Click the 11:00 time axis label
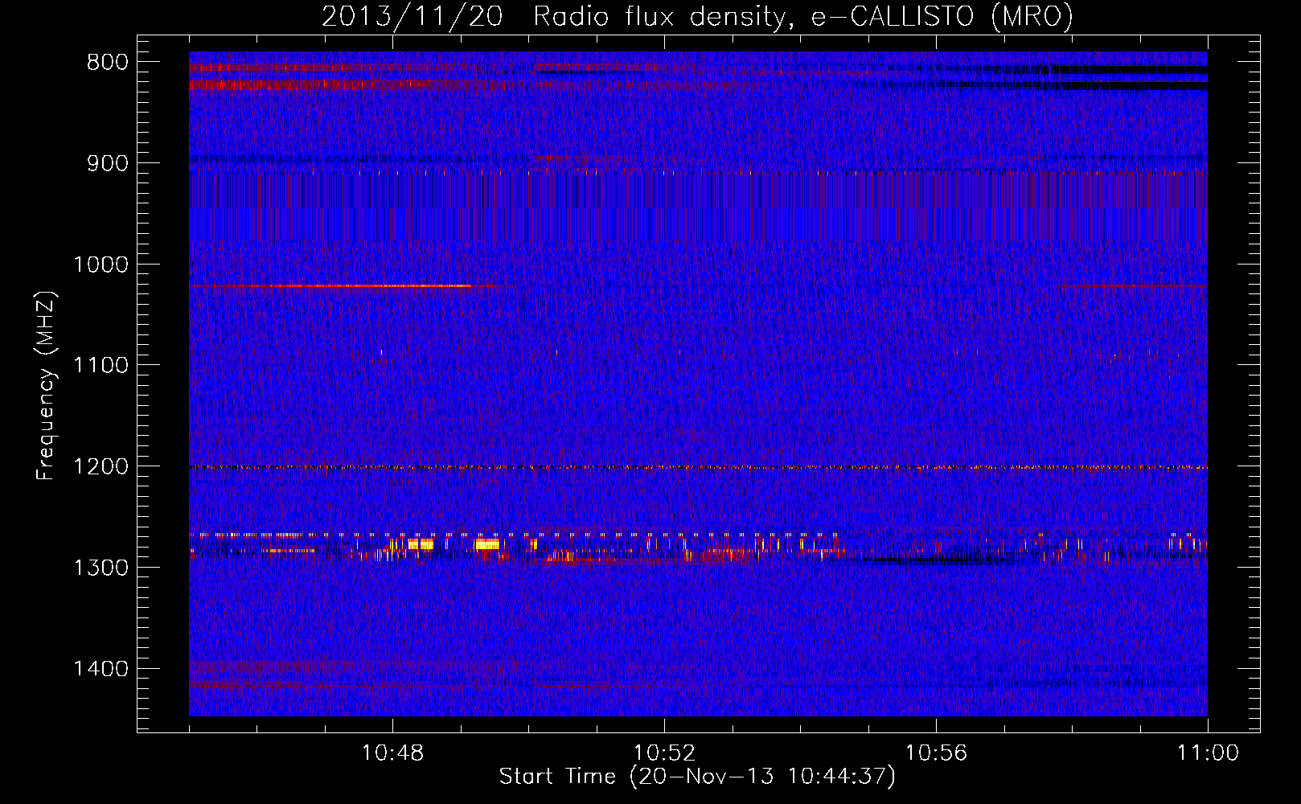 pyautogui.click(x=1208, y=753)
